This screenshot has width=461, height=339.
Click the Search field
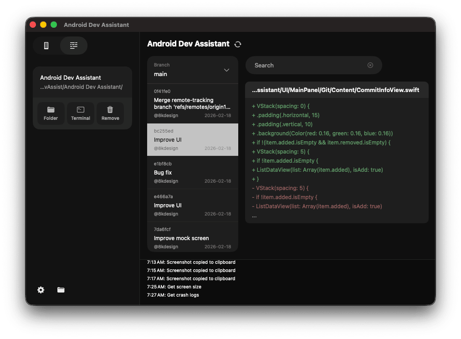click(x=314, y=65)
